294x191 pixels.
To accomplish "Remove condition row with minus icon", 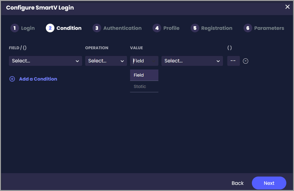I will click(x=245, y=61).
